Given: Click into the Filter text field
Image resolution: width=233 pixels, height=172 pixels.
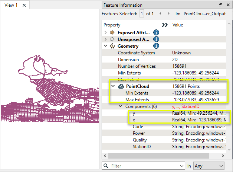Looking at the screenshot, I should 145,166.
